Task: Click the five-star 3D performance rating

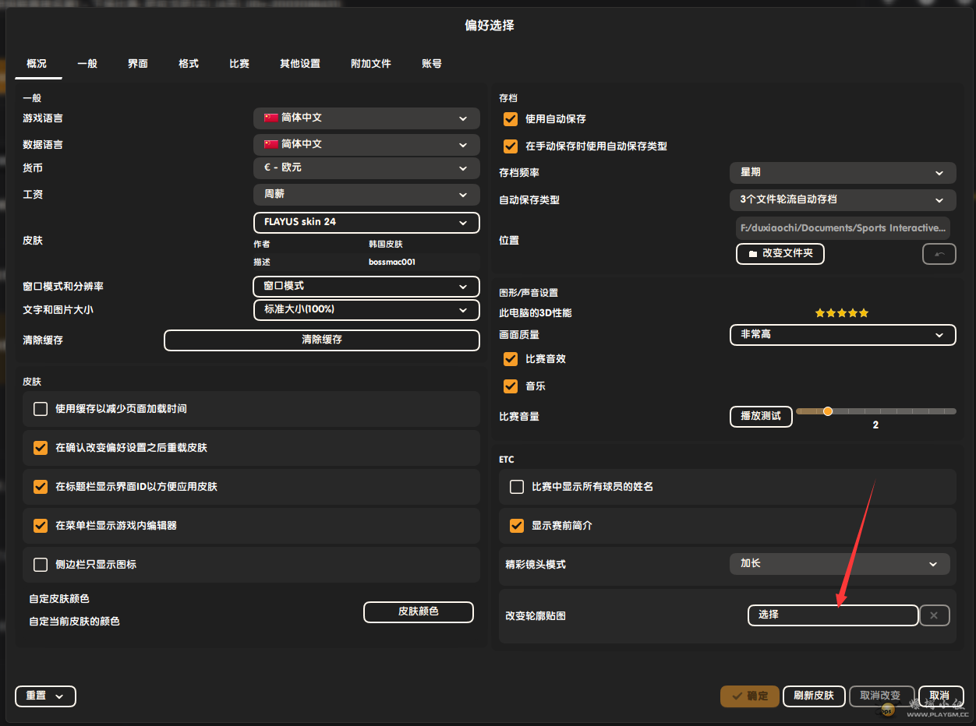Action: coord(842,313)
